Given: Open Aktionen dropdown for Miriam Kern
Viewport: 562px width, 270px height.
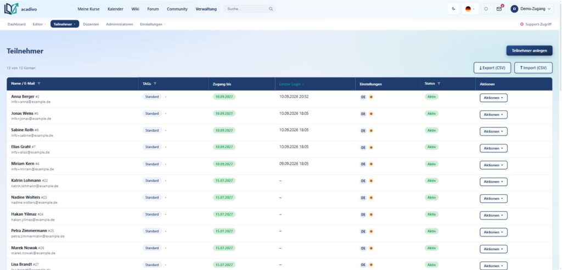Looking at the screenshot, I should click(x=493, y=165).
